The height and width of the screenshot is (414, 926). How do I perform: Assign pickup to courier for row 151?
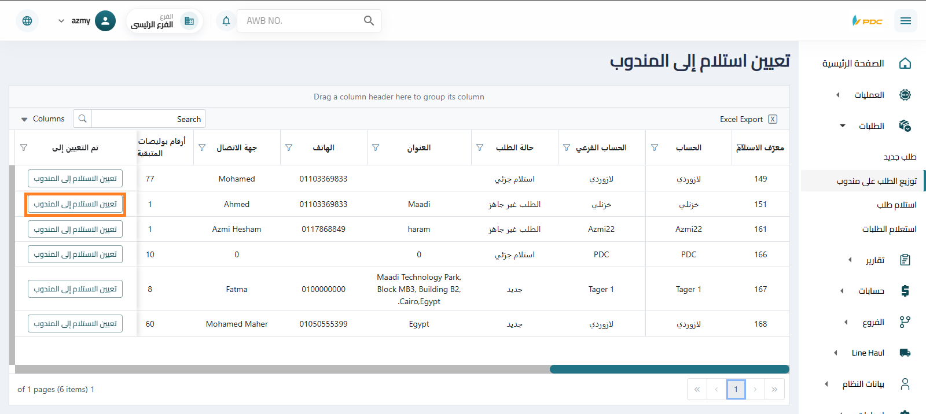[75, 204]
